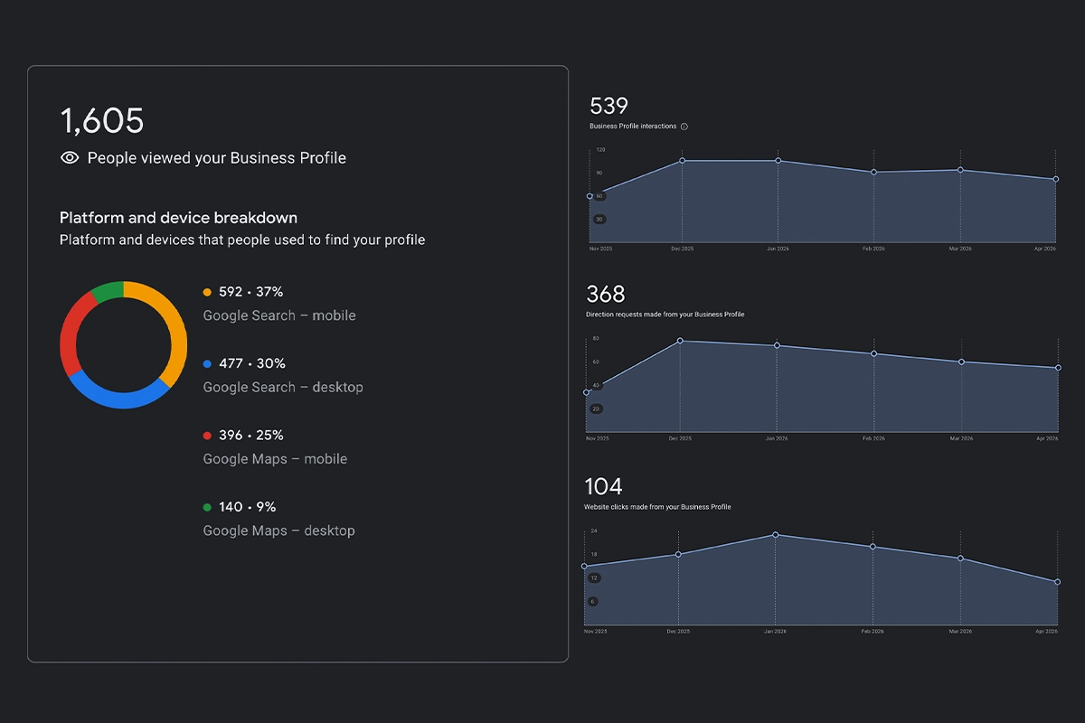Click the 'Feb 2026' axis label under the direction requests chart
This screenshot has width=1085, height=723.
[x=873, y=438]
